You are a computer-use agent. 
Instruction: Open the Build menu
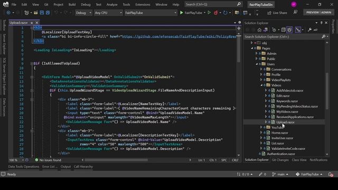pyautogui.click(x=72, y=4)
